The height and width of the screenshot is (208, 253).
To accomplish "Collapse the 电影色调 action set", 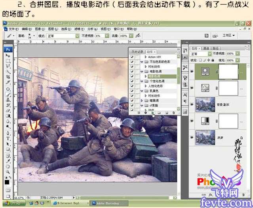I will click(142, 72).
